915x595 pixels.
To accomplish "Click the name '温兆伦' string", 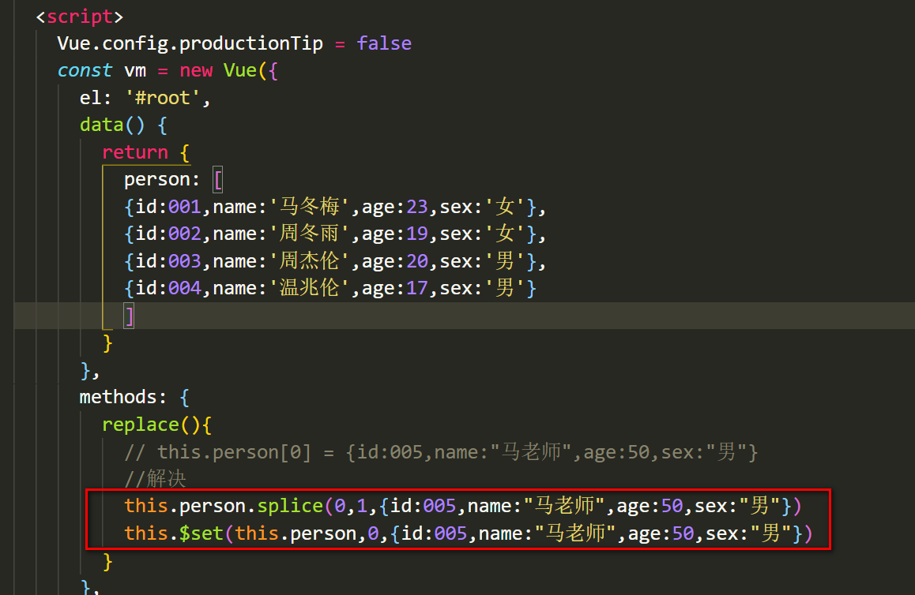I will click(309, 288).
